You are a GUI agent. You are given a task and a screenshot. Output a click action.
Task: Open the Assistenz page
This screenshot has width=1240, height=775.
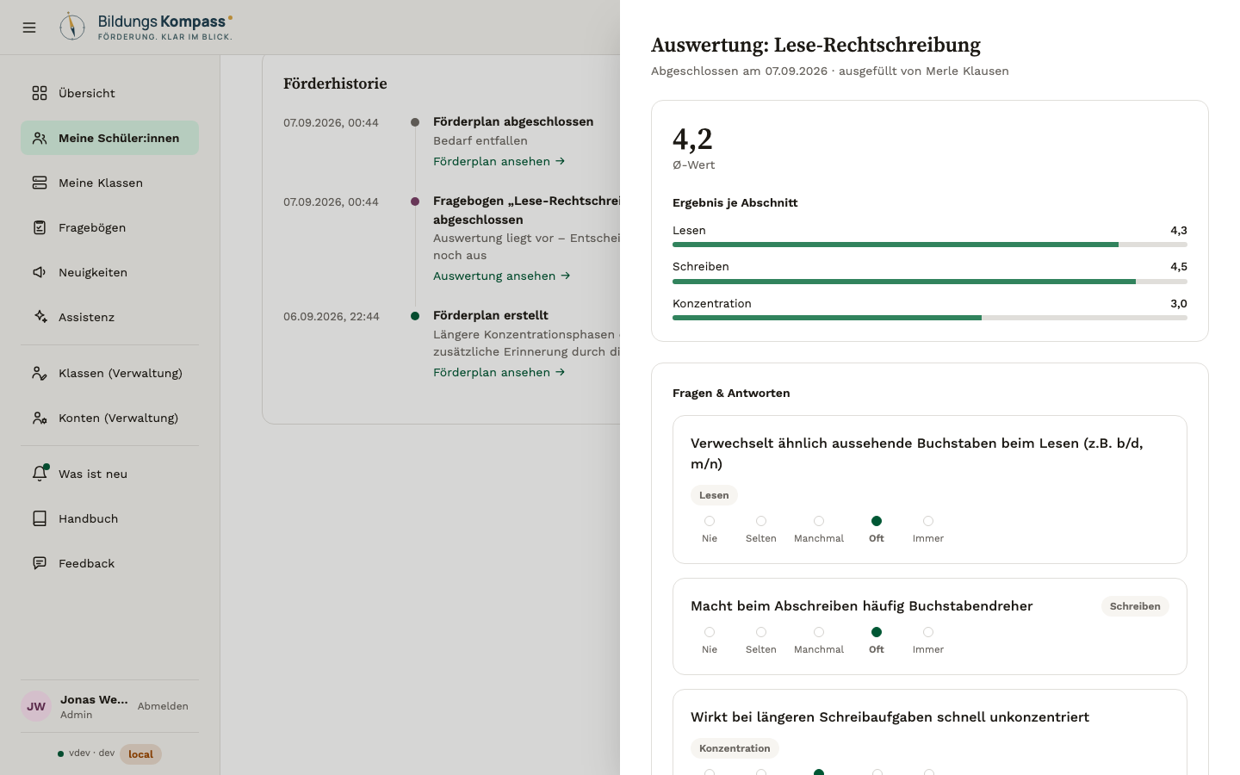(109, 317)
